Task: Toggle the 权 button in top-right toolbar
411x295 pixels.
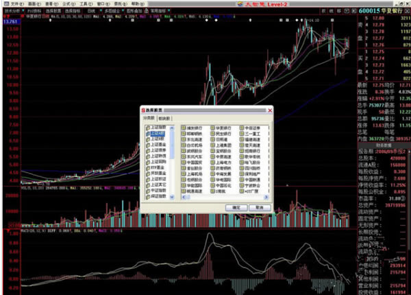Action: pos(324,11)
